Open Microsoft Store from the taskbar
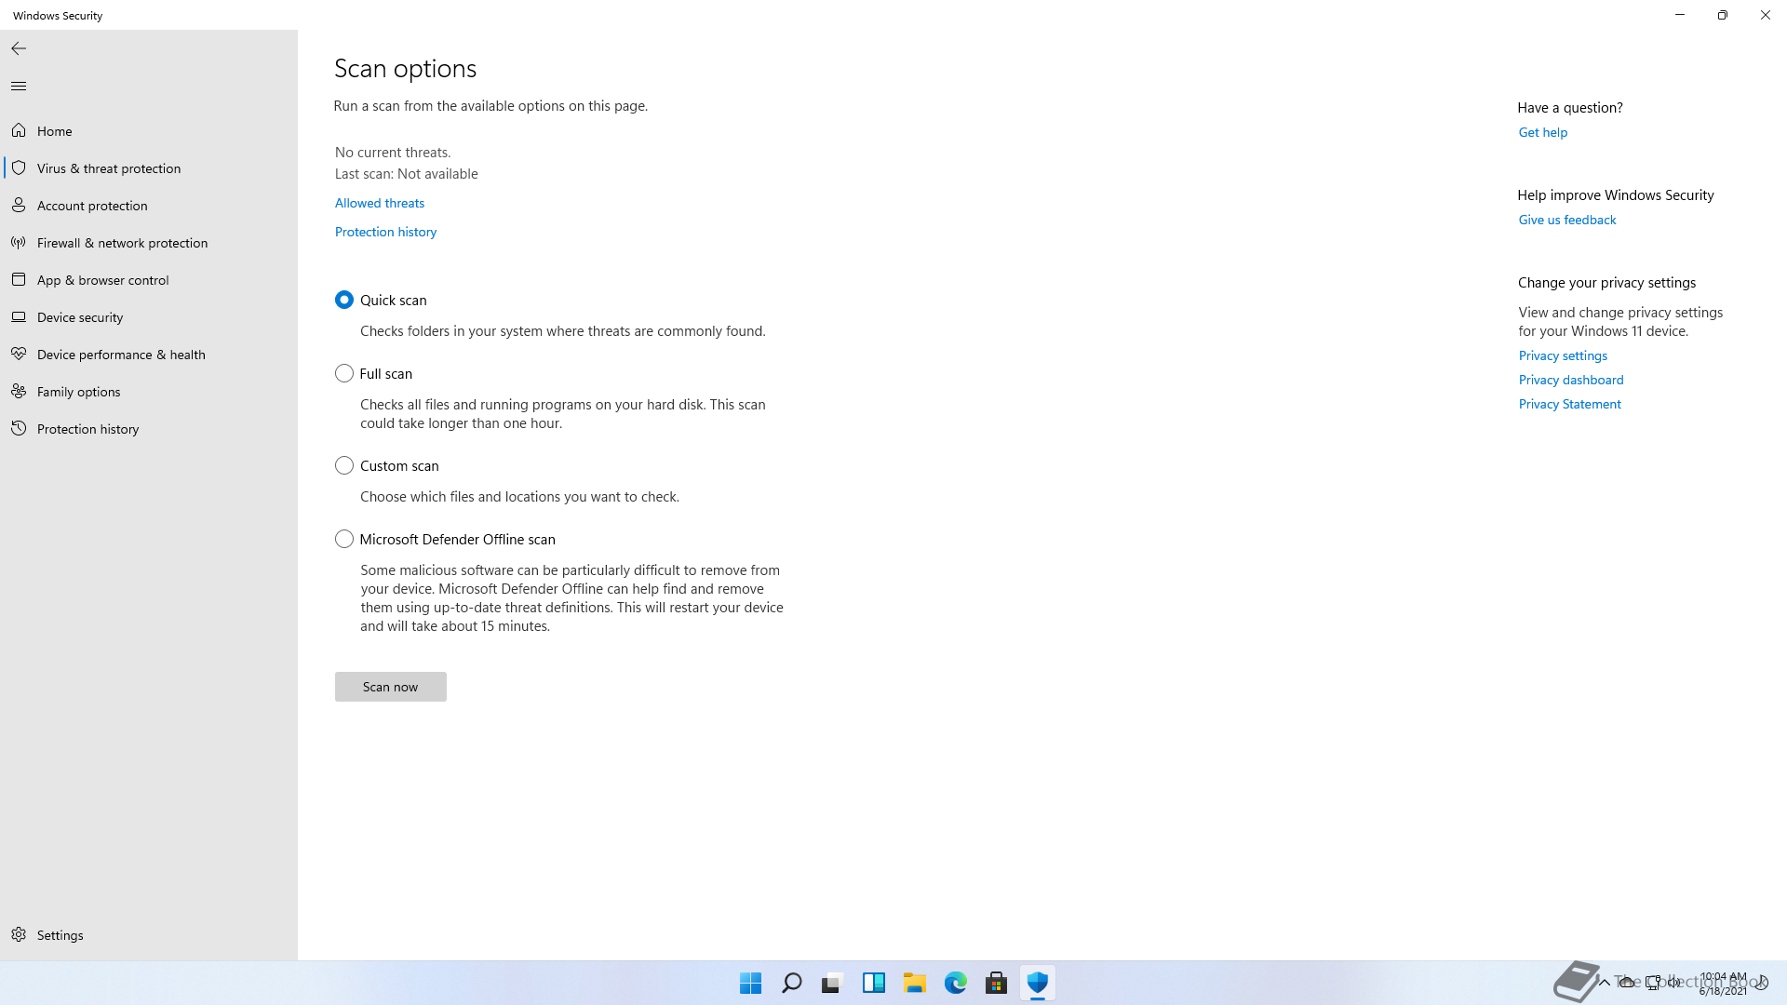This screenshot has height=1005, width=1787. click(996, 983)
